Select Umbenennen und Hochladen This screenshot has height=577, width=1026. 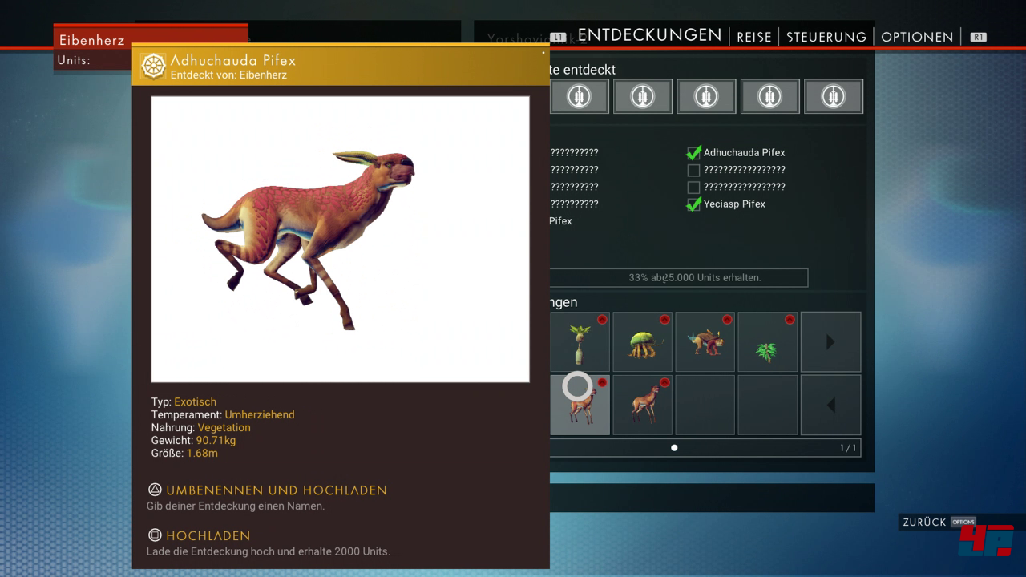tap(276, 490)
